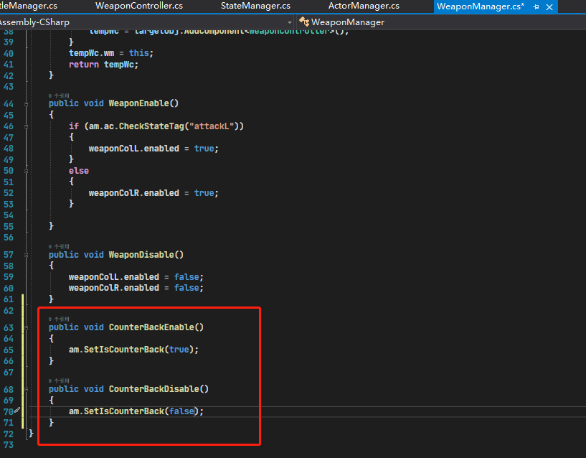Click the CounterBackDisable method name
Screen dimensions: 586x458
pos(154,389)
